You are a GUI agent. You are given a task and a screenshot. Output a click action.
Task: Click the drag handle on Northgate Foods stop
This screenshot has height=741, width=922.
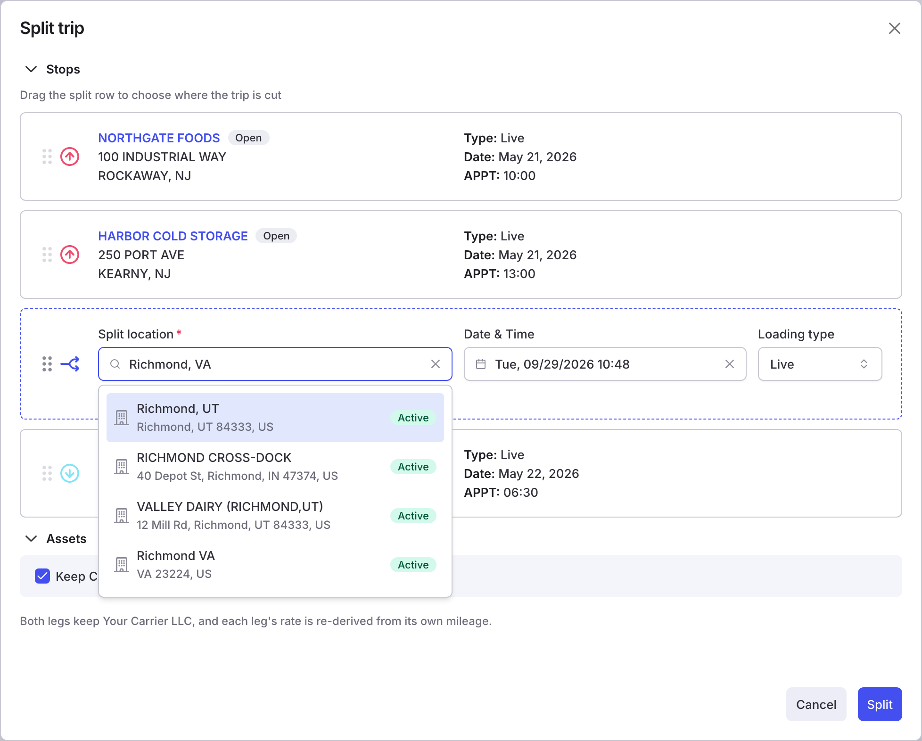[47, 156]
